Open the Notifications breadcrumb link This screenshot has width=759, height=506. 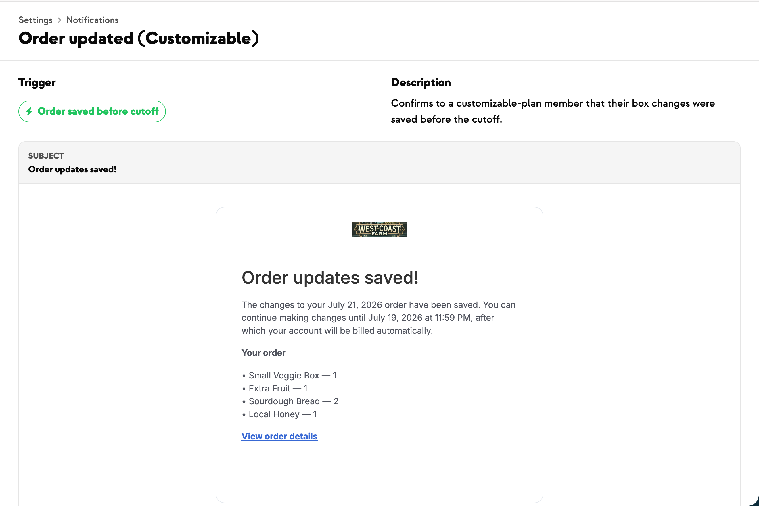(92, 20)
